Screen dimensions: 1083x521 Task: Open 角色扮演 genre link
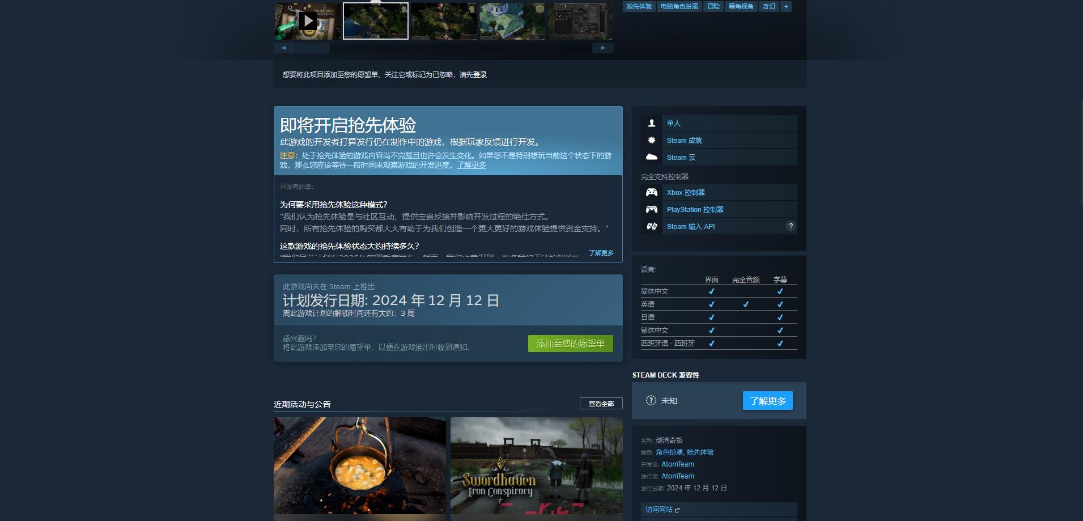pyautogui.click(x=669, y=452)
